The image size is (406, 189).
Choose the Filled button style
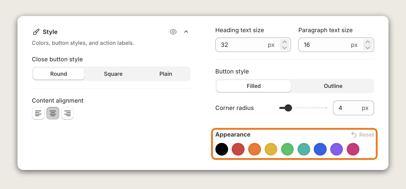254,86
